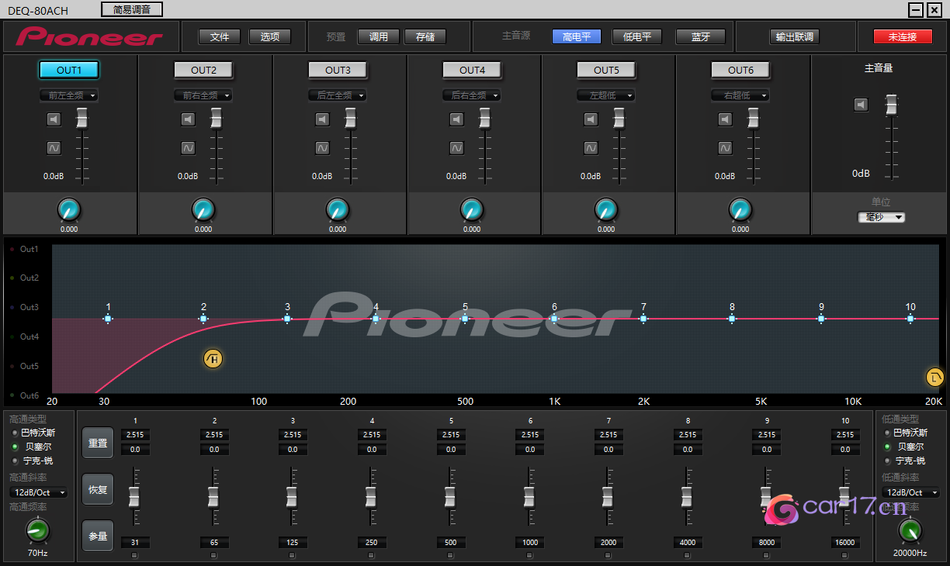
Task: Invert phase with OUT6 wave icon
Action: 725,147
